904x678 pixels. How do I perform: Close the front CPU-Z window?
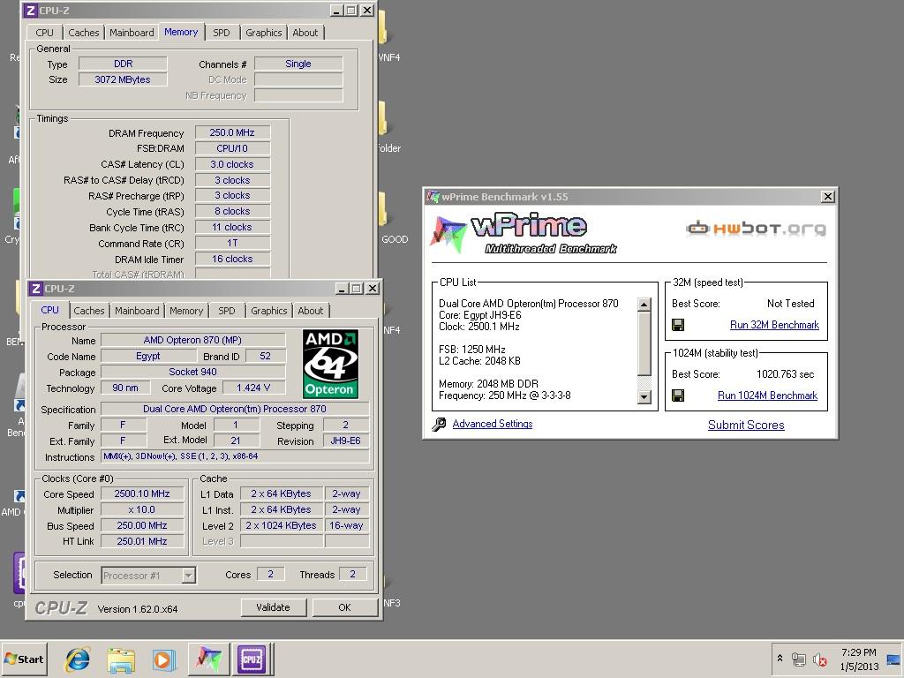pyautogui.click(x=373, y=289)
